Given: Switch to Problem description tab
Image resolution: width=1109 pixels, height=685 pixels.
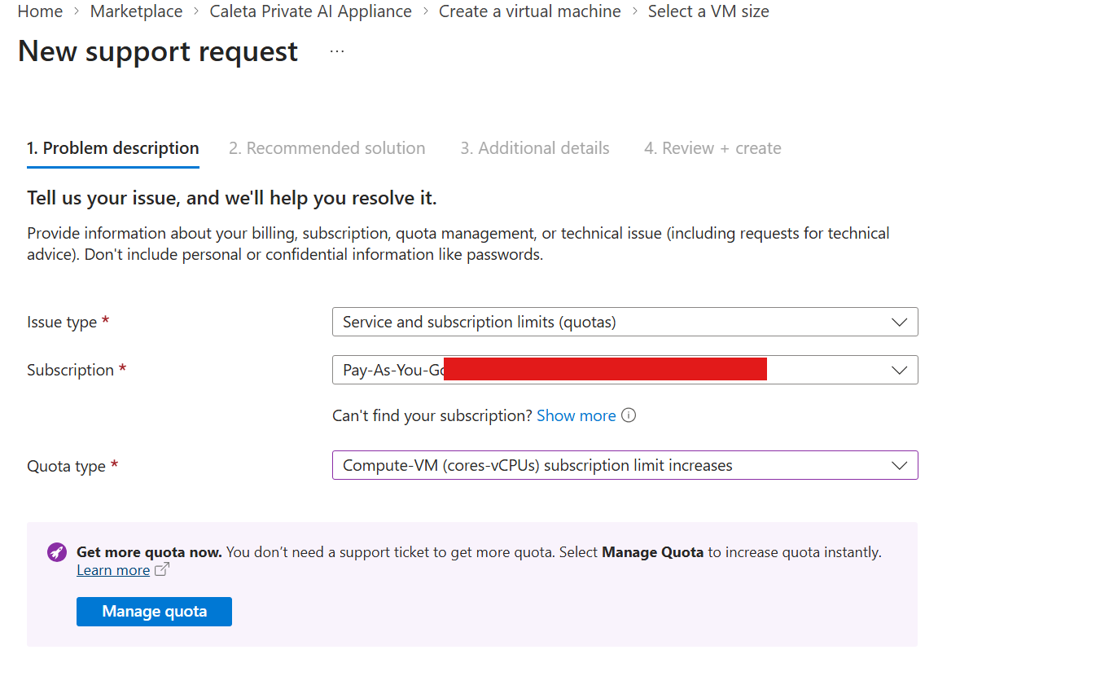Looking at the screenshot, I should coord(113,148).
